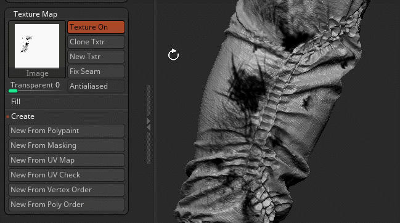Viewport: 400px width, 223px height.
Task: Click New From Vertex Order
Action: tap(67, 190)
